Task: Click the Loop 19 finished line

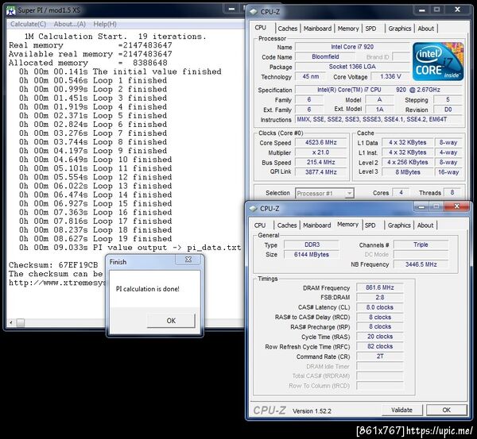Action: tap(95, 239)
